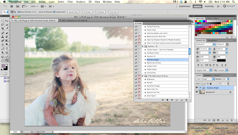
Task: Click the black text Color swatch
Action: pyautogui.click(x=221, y=60)
